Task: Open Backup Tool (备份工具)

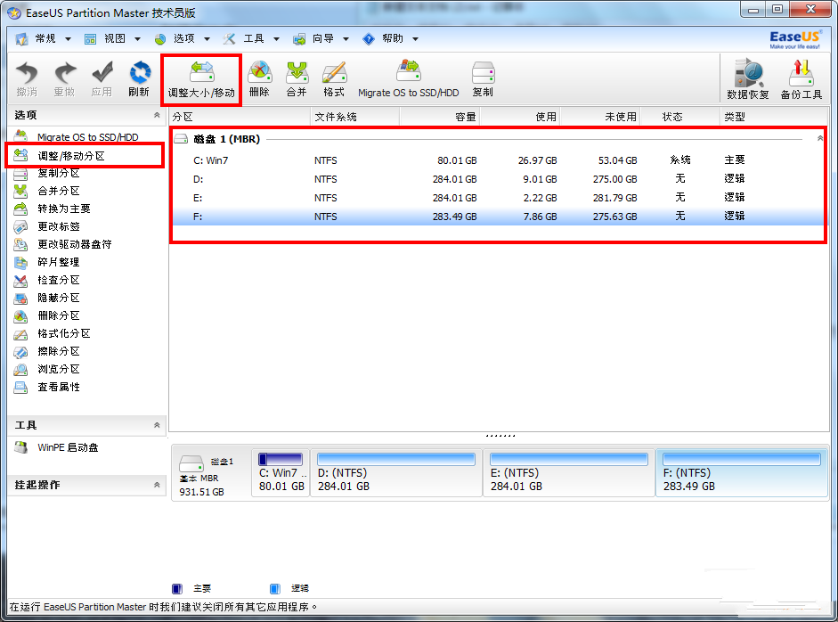Action: 801,79
